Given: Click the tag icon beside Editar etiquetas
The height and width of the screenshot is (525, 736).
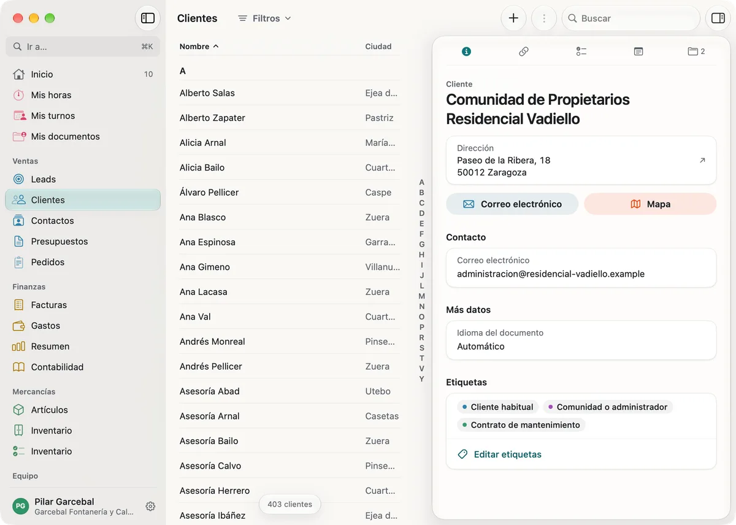Looking at the screenshot, I should [463, 454].
